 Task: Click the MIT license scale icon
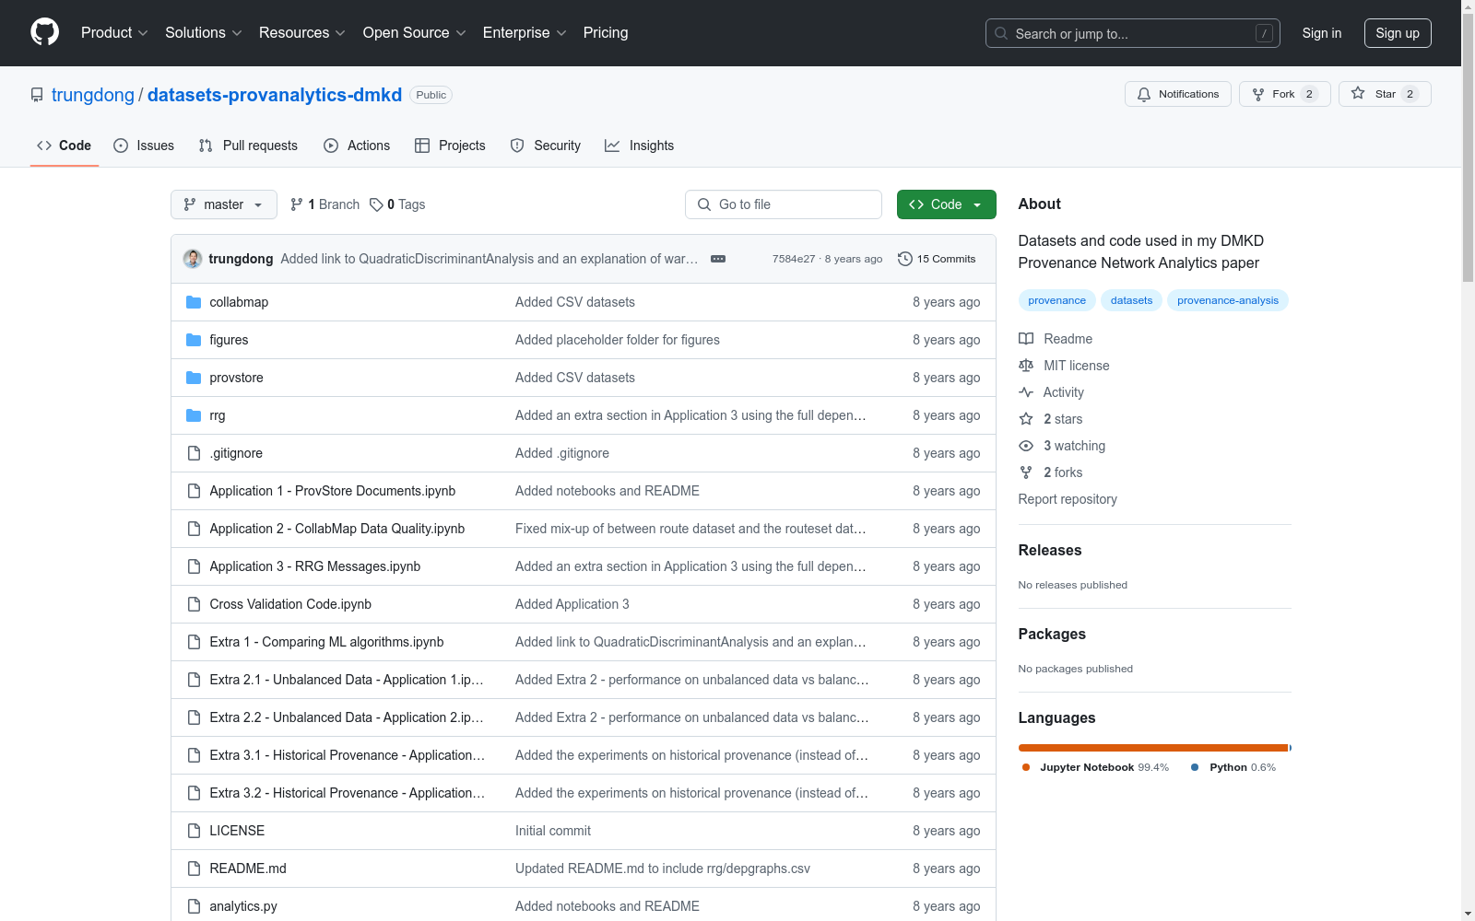pos(1026,366)
